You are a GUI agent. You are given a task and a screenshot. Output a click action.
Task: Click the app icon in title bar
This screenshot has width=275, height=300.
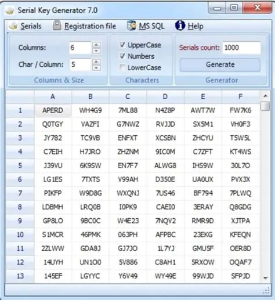pos(9,10)
